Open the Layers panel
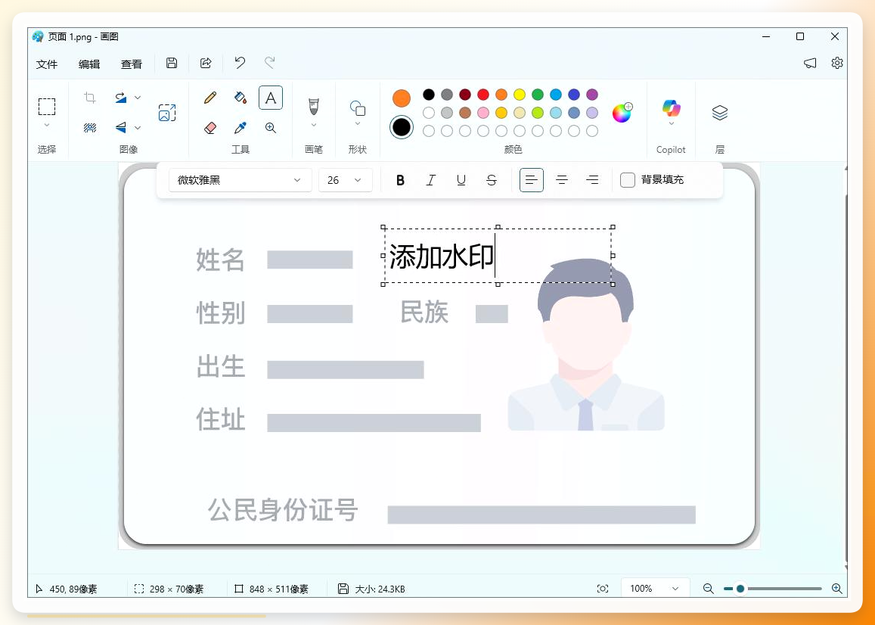The image size is (875, 625). [720, 113]
